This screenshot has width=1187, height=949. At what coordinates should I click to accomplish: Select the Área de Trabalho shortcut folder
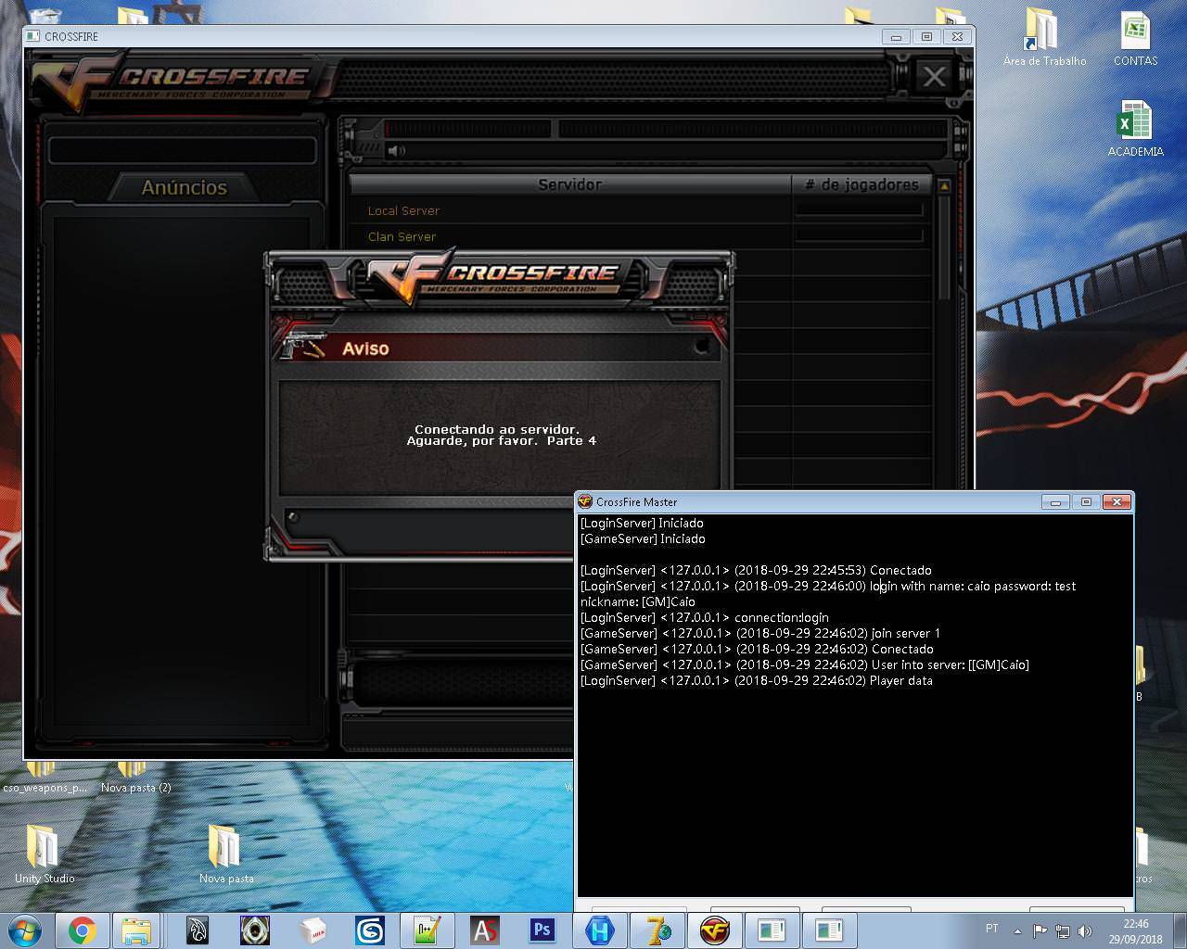tap(1044, 37)
